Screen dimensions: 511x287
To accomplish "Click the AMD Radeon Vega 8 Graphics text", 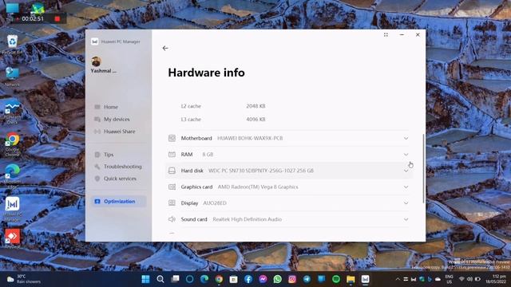I will (x=258, y=187).
